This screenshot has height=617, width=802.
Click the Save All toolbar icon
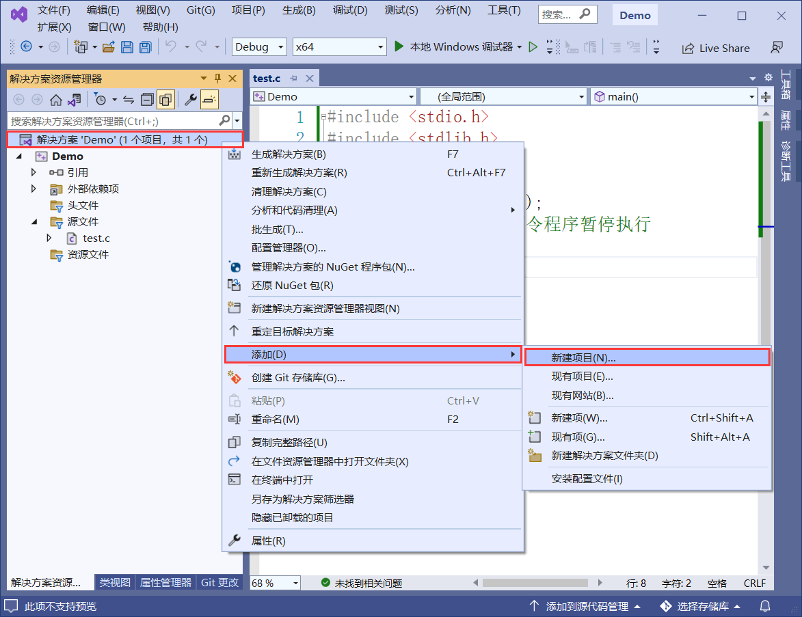pos(145,47)
